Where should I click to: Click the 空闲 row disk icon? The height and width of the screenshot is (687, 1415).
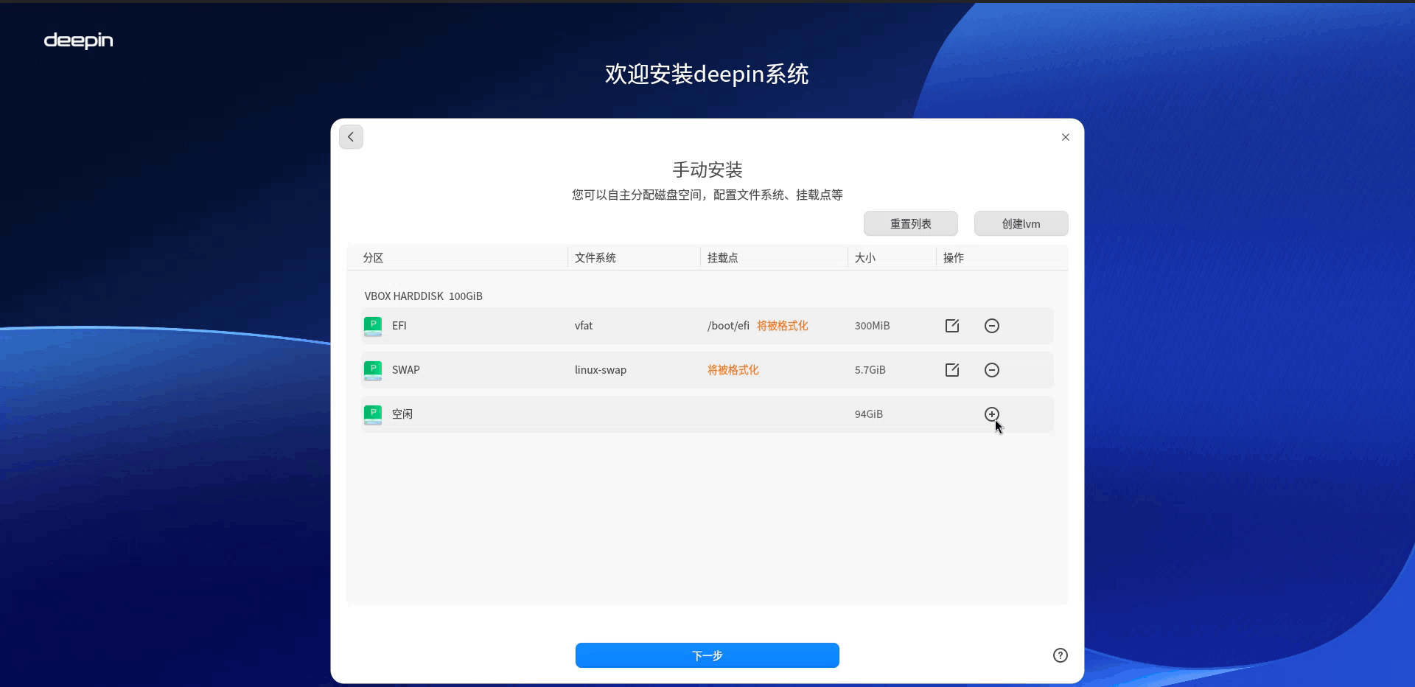pyautogui.click(x=373, y=415)
